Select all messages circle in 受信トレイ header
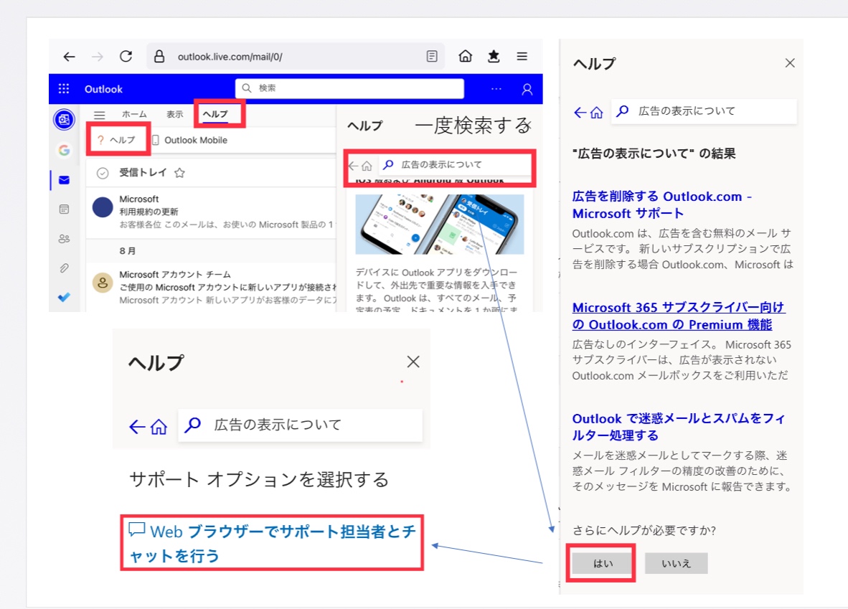848x609 pixels. coord(103,173)
